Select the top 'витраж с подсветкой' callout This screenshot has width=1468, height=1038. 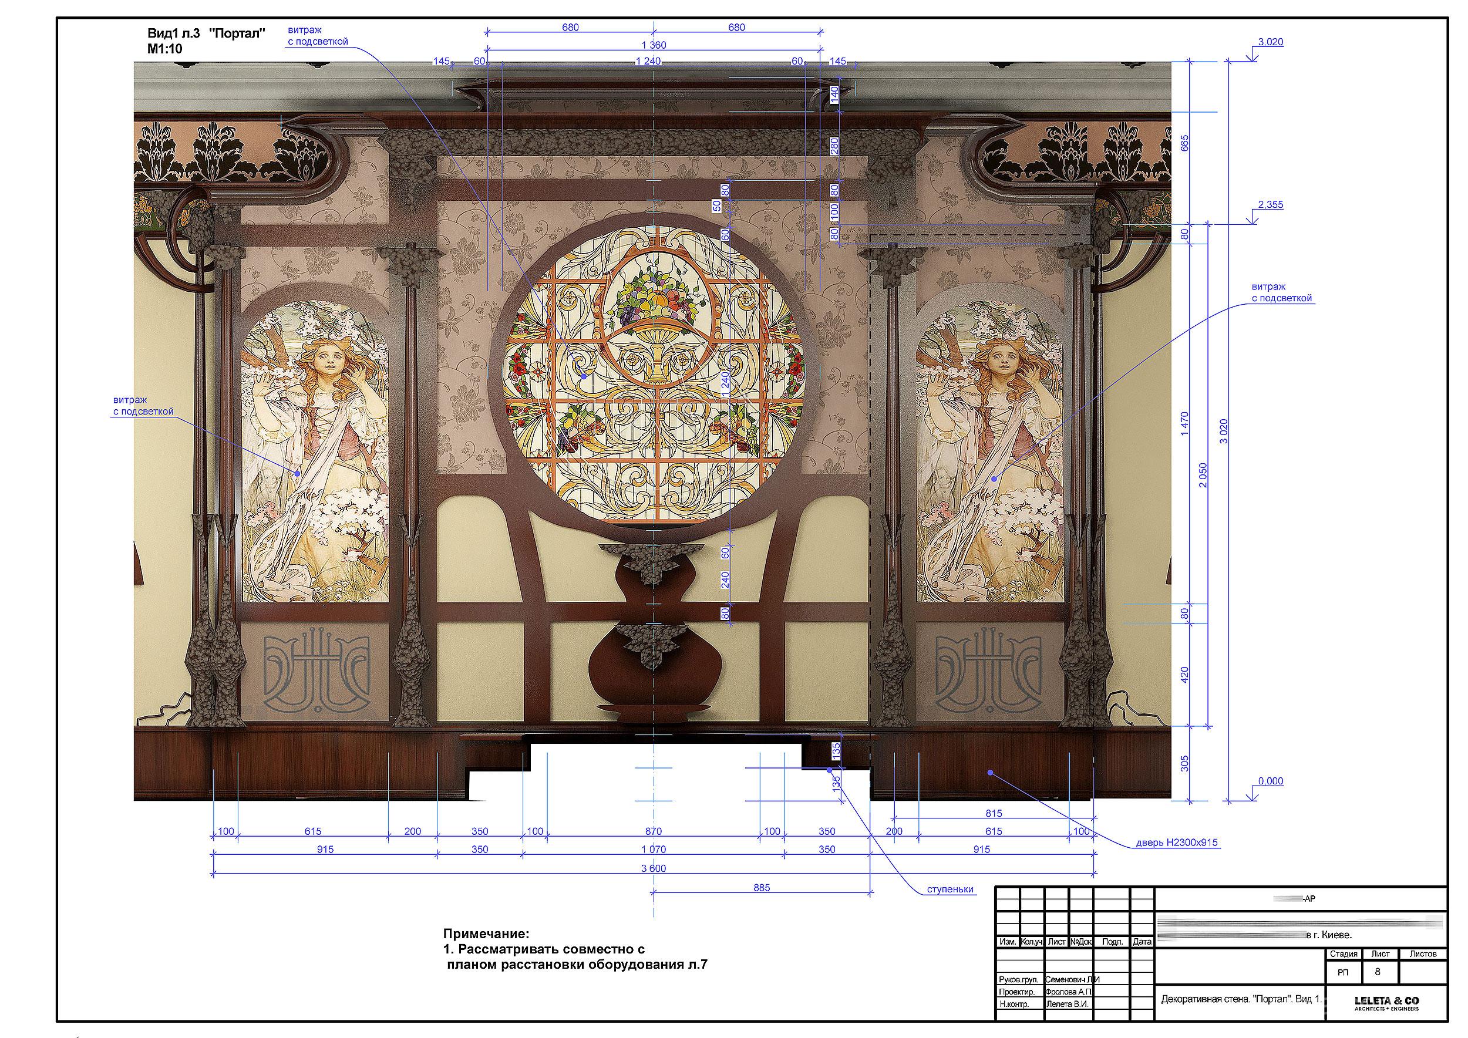(x=318, y=36)
